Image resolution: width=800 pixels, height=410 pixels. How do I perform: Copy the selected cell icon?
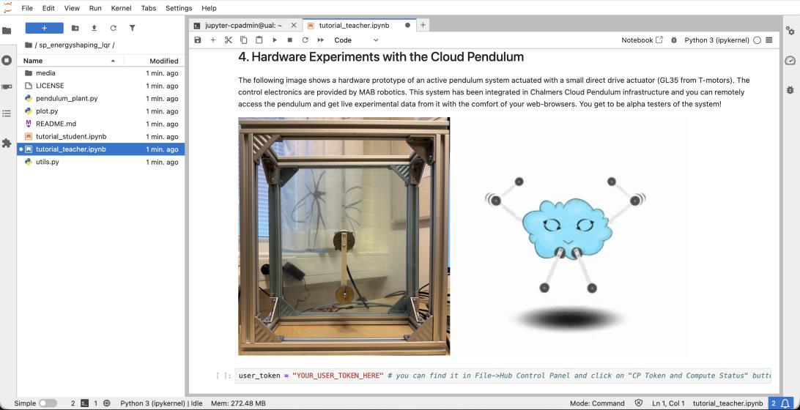click(x=243, y=40)
